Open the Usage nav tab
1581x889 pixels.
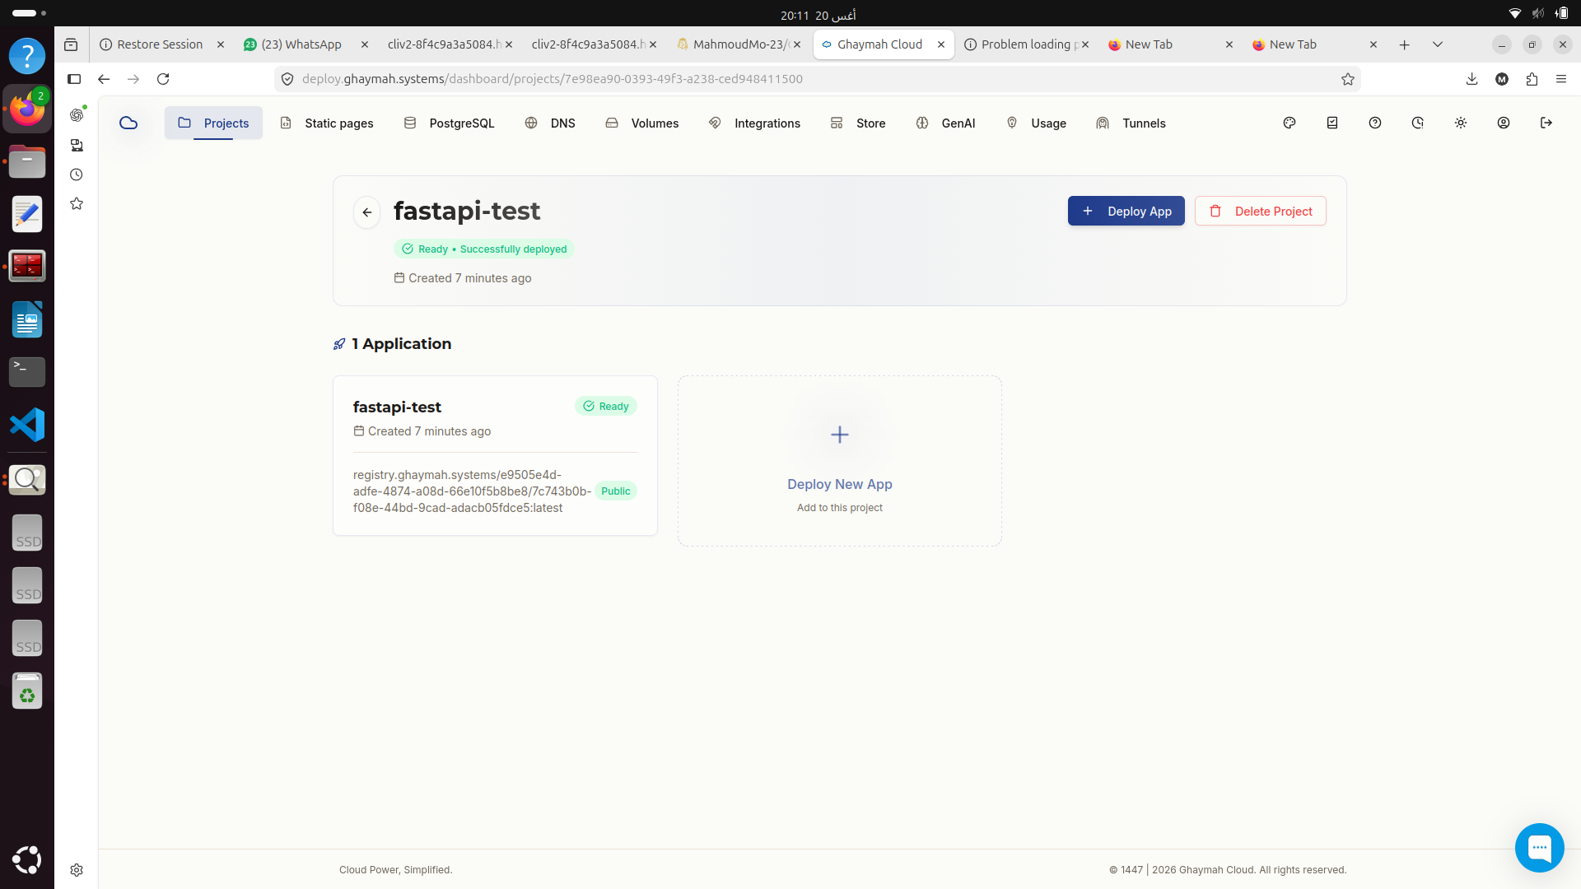pos(1036,123)
